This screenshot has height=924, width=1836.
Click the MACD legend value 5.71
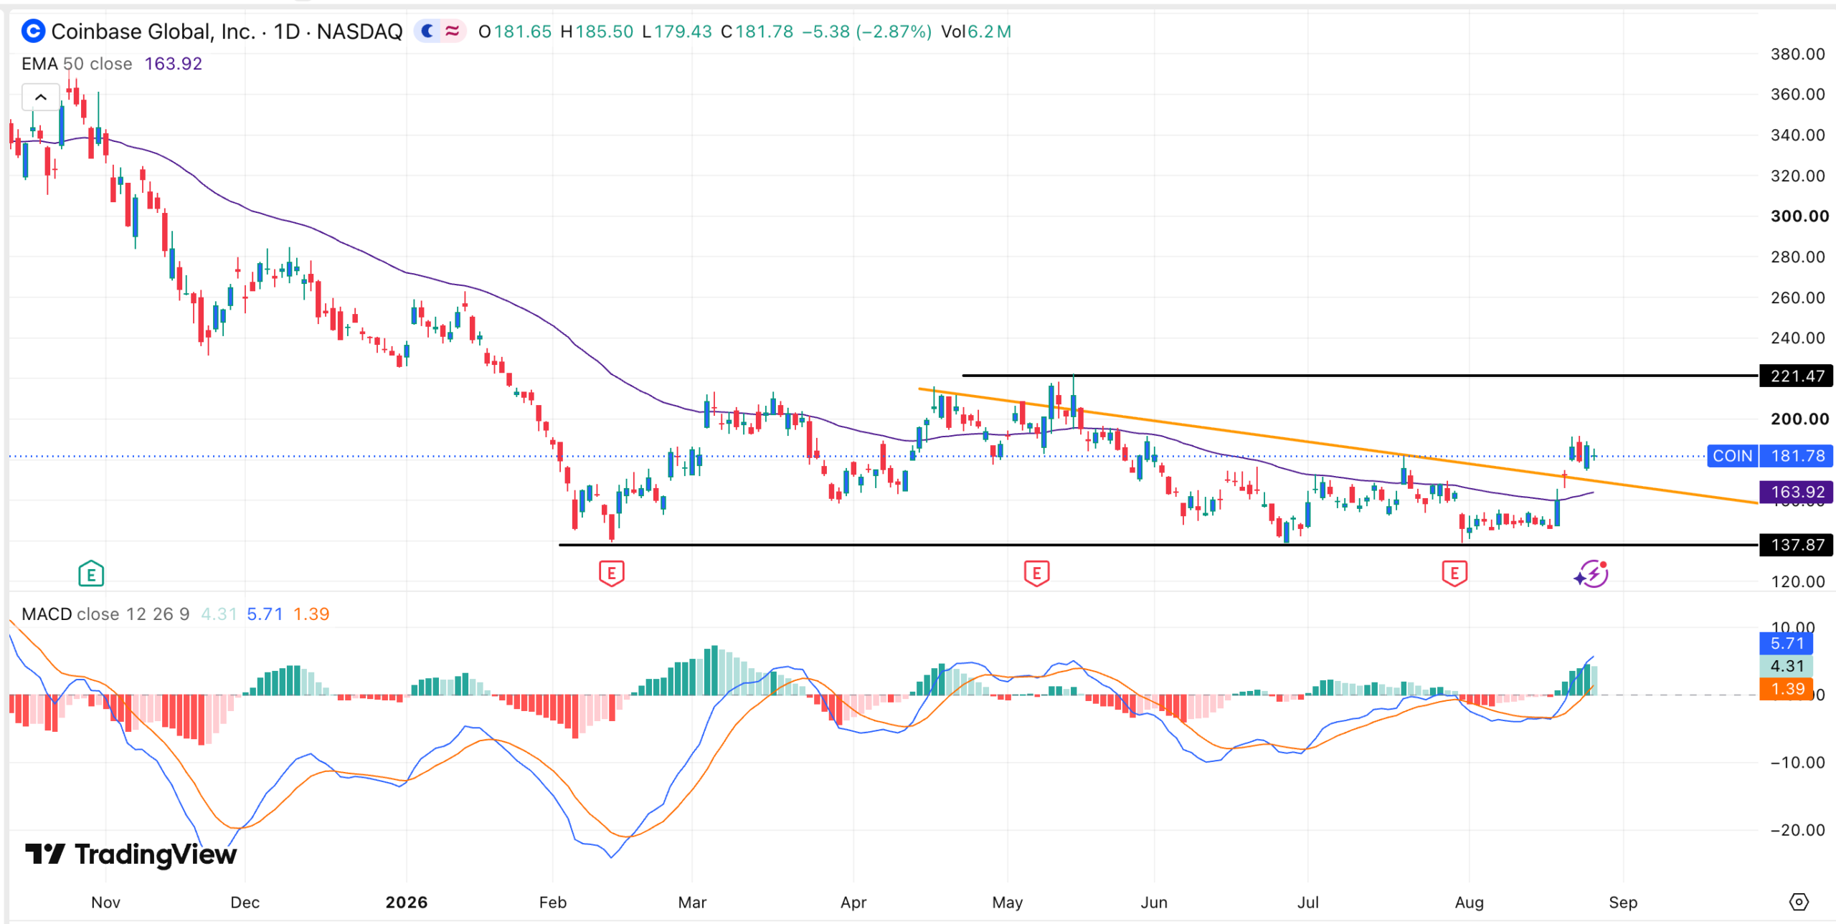[x=265, y=614]
